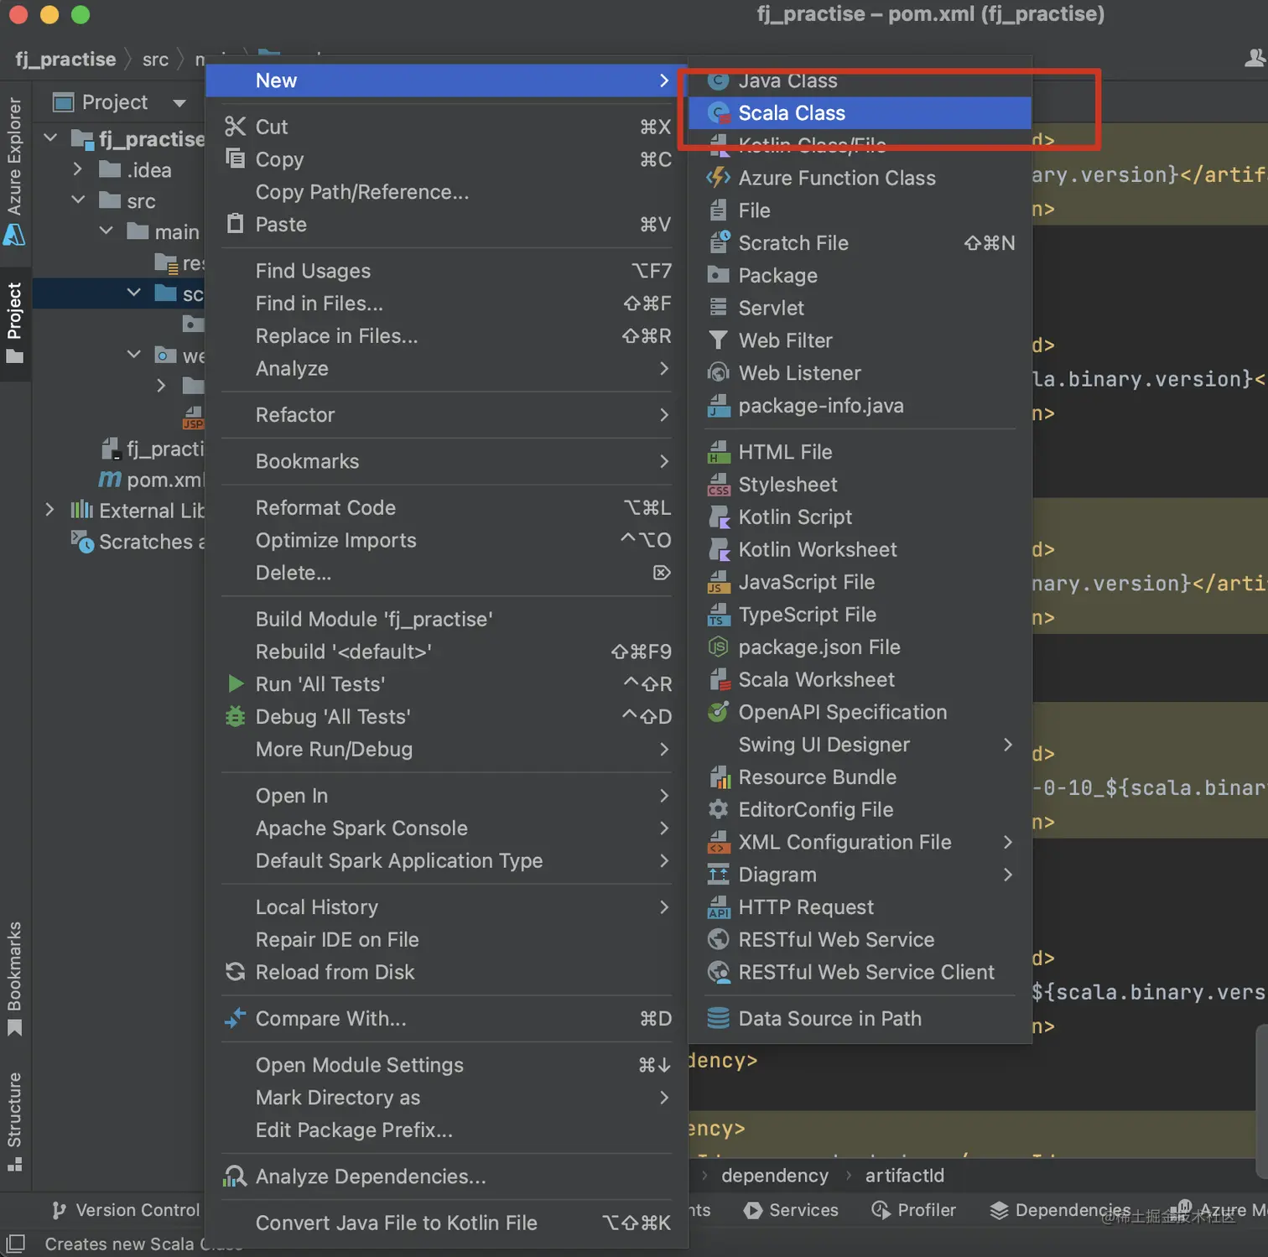Click the green Run 'All Tests' play icon

pyautogui.click(x=236, y=684)
